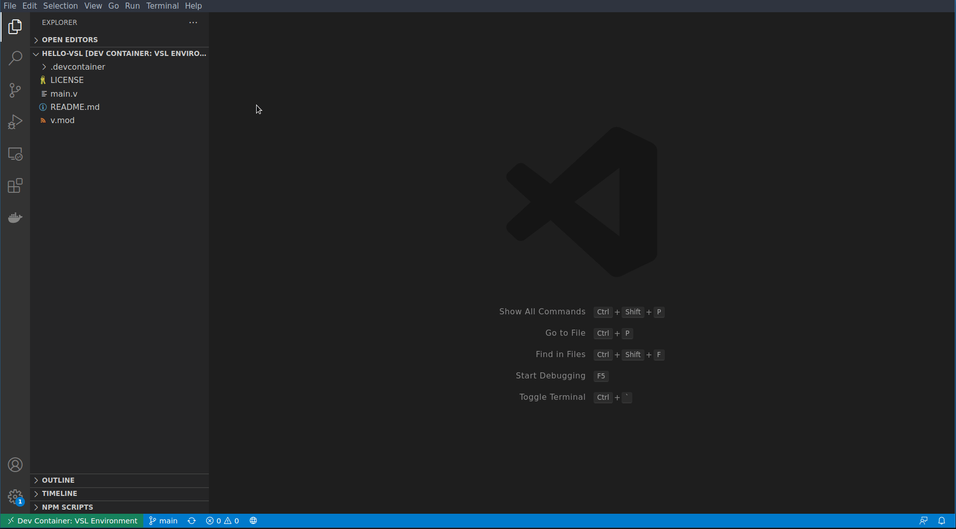956x529 pixels.
Task: Click the main branch indicator
Action: [x=163, y=521]
